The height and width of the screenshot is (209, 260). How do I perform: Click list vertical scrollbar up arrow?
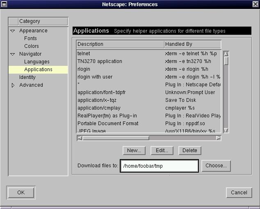226,54
